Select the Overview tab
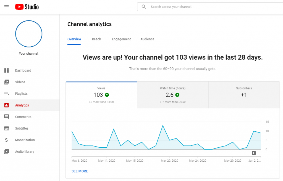The image size is (283, 181). 74,39
